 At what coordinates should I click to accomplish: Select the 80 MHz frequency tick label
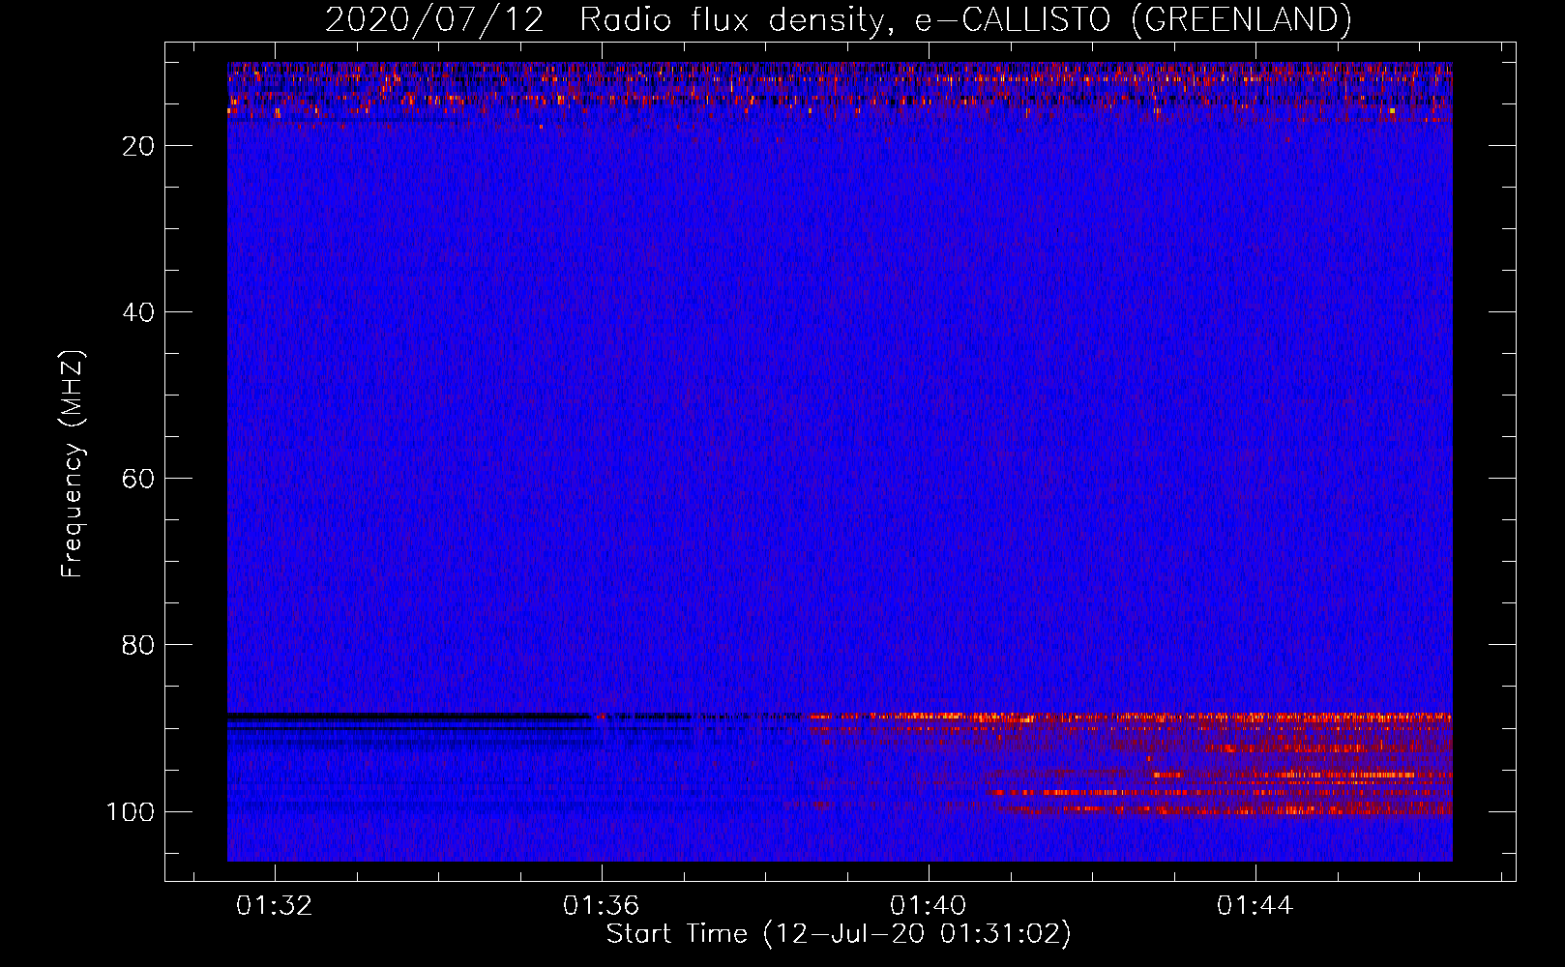point(138,645)
